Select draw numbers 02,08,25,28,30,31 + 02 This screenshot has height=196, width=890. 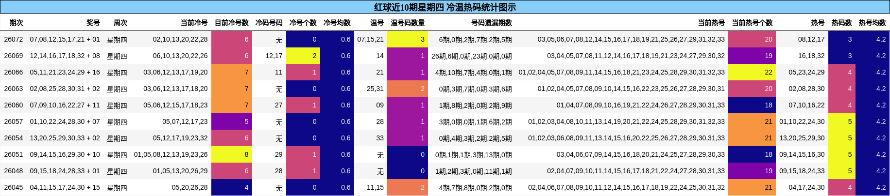(65, 89)
